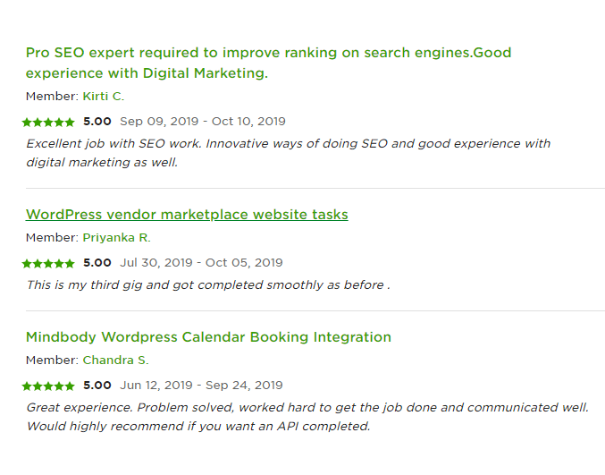Click date range Jul 30, 2019 - Oct 05, 2019

201,263
